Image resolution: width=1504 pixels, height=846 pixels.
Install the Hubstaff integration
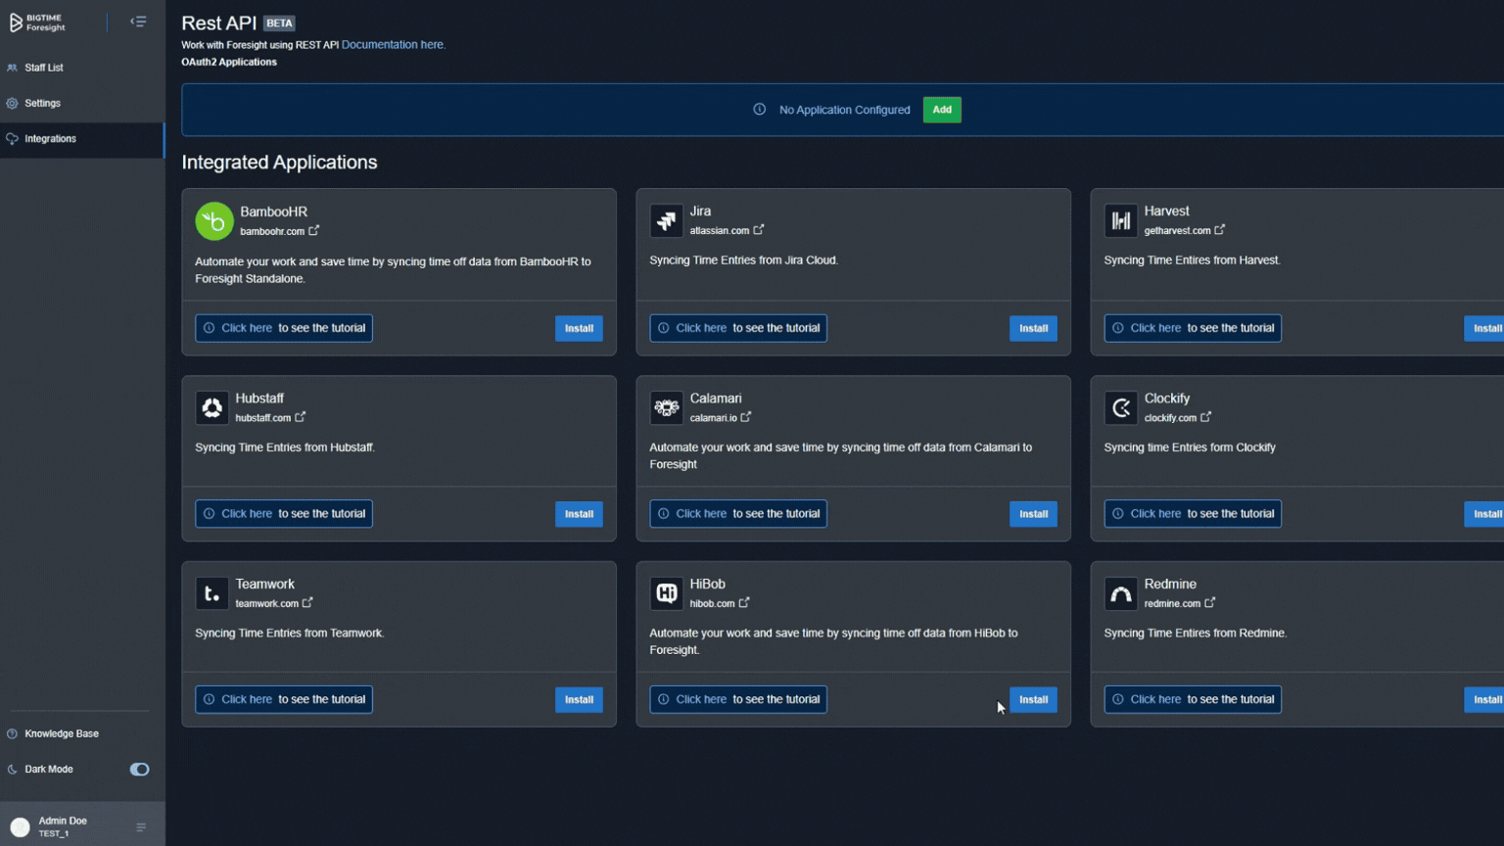click(x=579, y=514)
